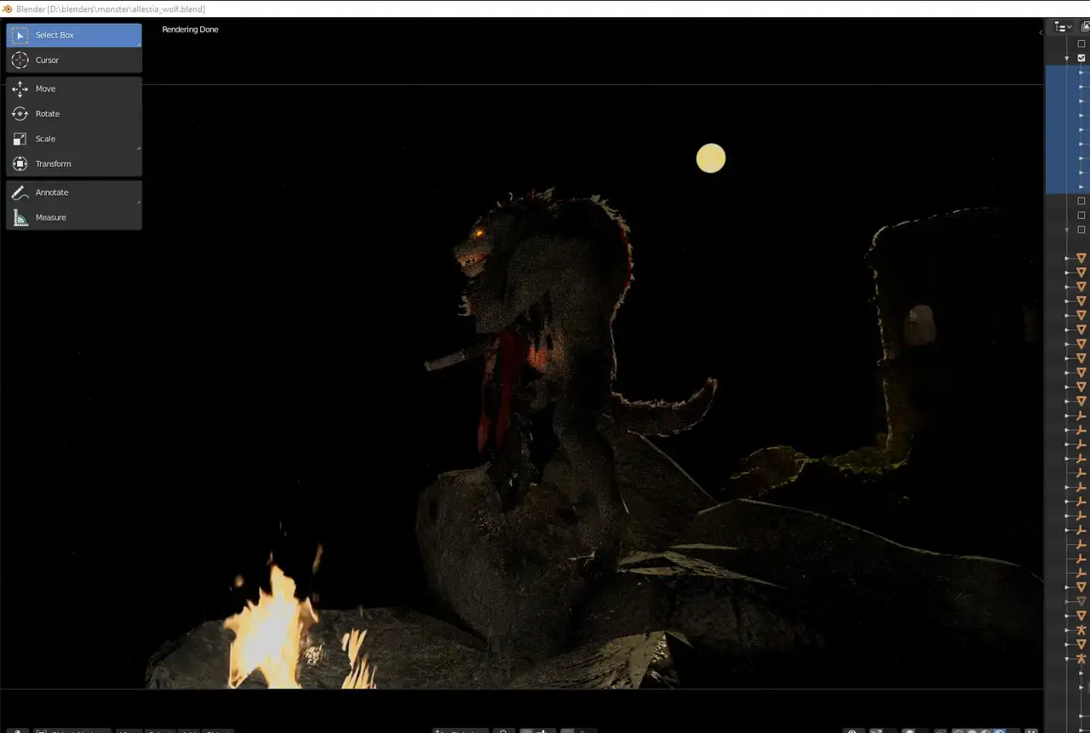The width and height of the screenshot is (1090, 733).
Task: Activate the Measure ruler tool
Action: point(73,218)
